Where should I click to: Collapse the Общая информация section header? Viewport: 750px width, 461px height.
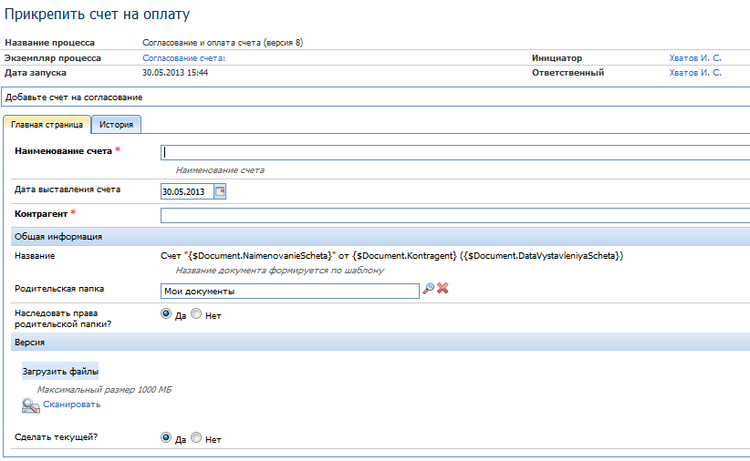[x=58, y=237]
